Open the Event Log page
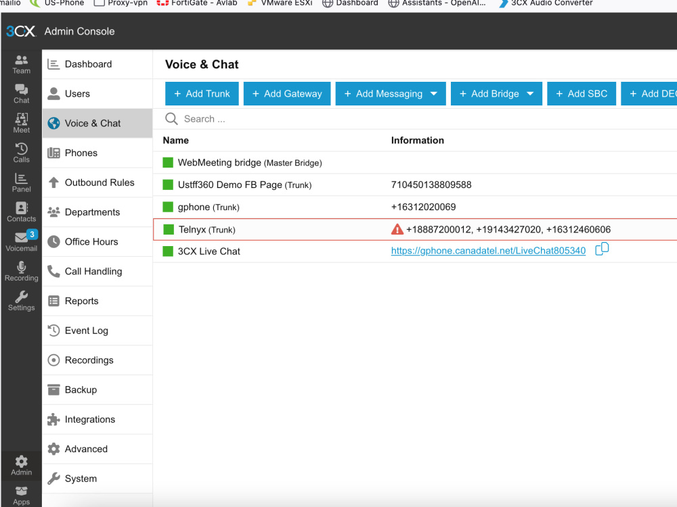Viewport: 677px width, 507px height. tap(97, 331)
